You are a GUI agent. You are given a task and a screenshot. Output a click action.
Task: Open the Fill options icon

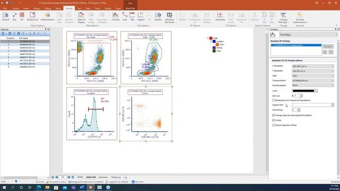(22, 16)
